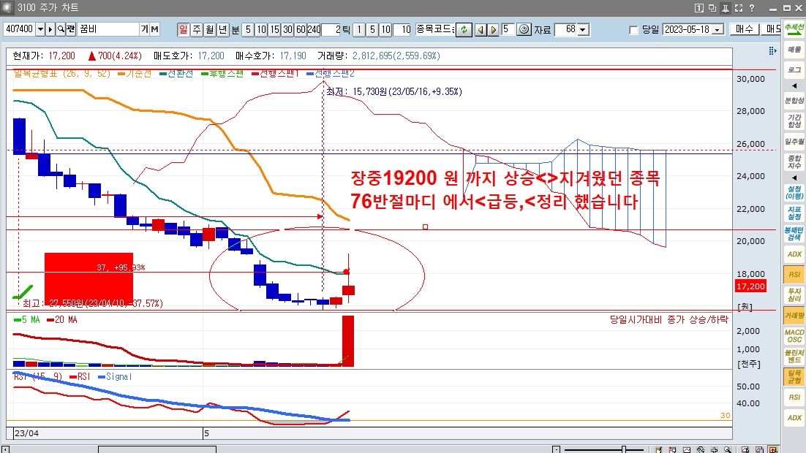This screenshot has width=806, height=453.
Task: Click the play arrow next to stock code
Action: [x=50, y=29]
